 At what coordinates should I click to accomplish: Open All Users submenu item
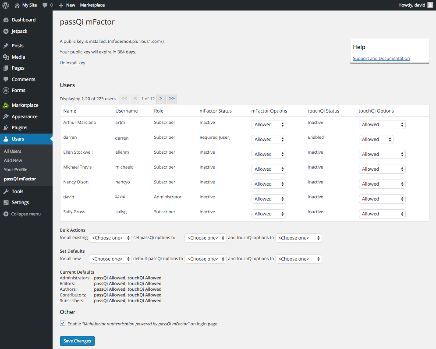13,152
